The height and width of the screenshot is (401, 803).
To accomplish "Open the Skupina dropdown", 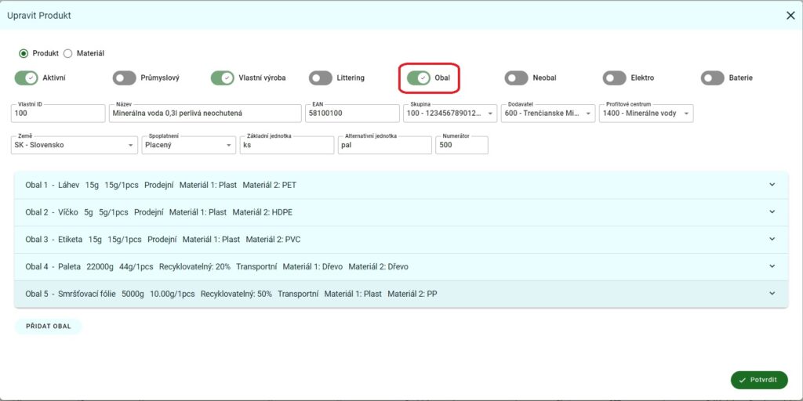I will pyautogui.click(x=451, y=114).
